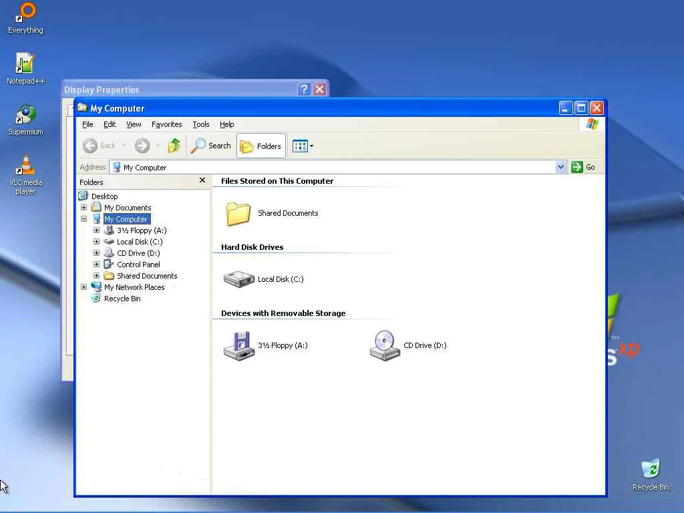
Task: Open the Tools menu
Action: pyautogui.click(x=201, y=124)
